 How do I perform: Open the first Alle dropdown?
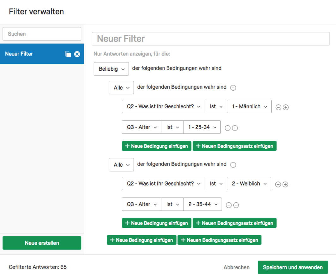[121, 88]
